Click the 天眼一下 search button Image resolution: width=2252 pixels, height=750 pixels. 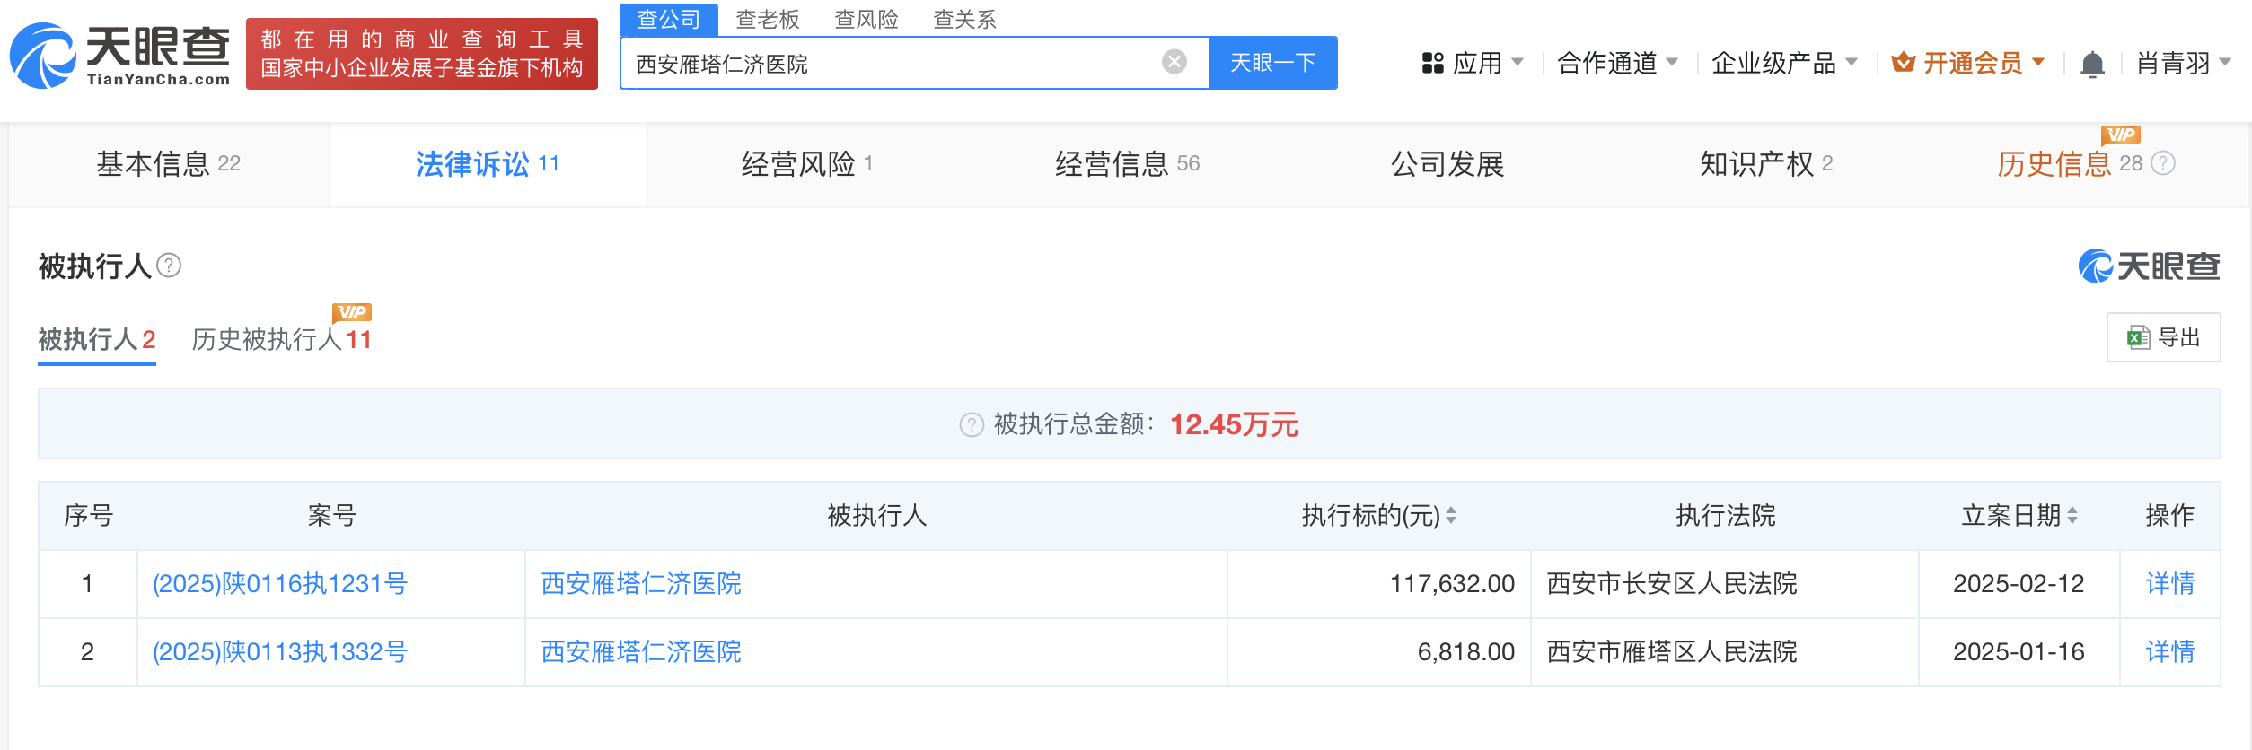(x=1272, y=63)
